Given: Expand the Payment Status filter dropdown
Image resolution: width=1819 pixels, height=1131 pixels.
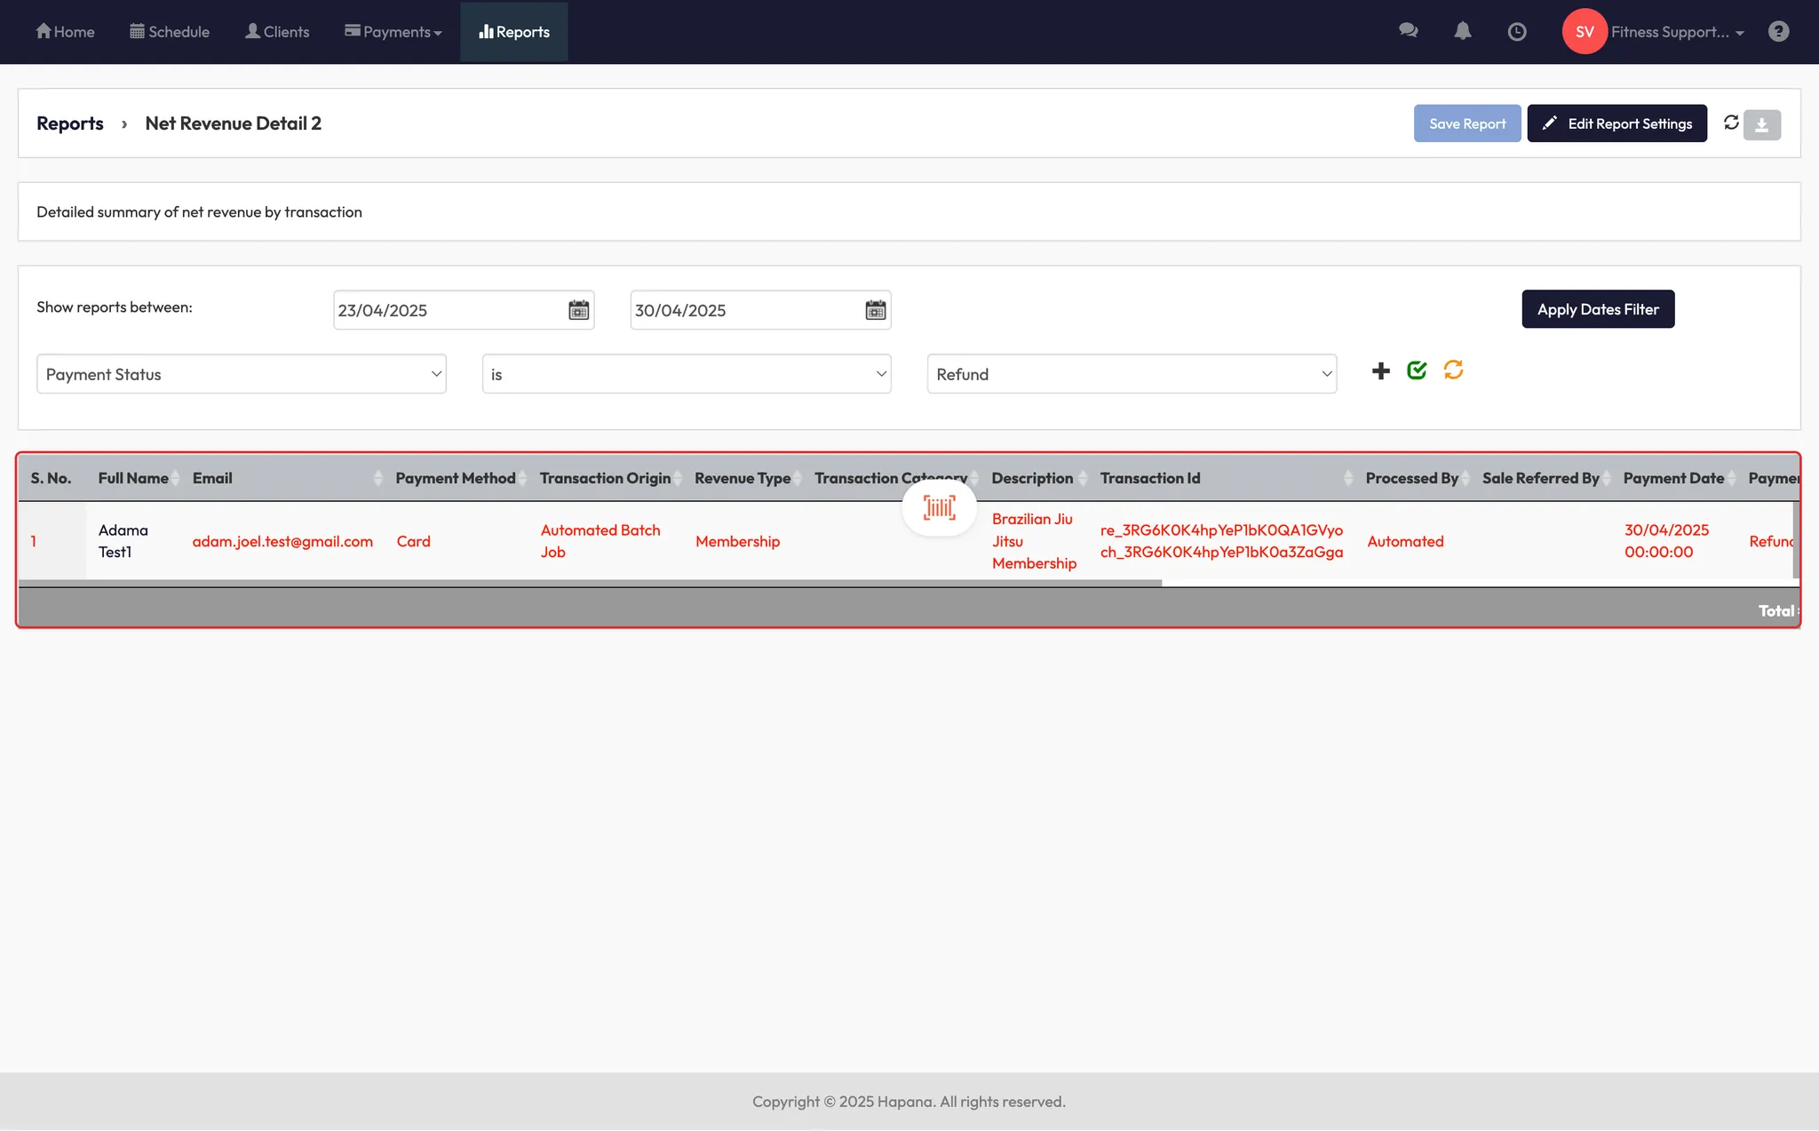Looking at the screenshot, I should (241, 374).
